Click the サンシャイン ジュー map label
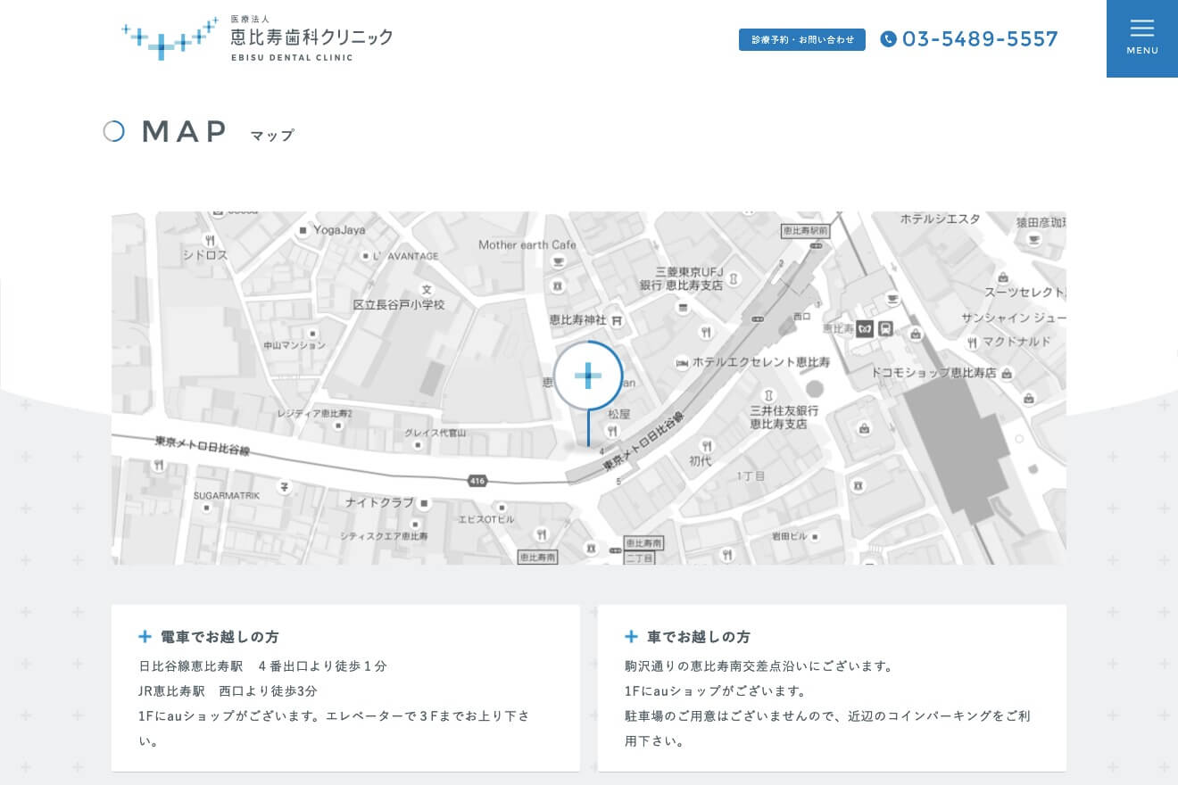 click(1014, 318)
